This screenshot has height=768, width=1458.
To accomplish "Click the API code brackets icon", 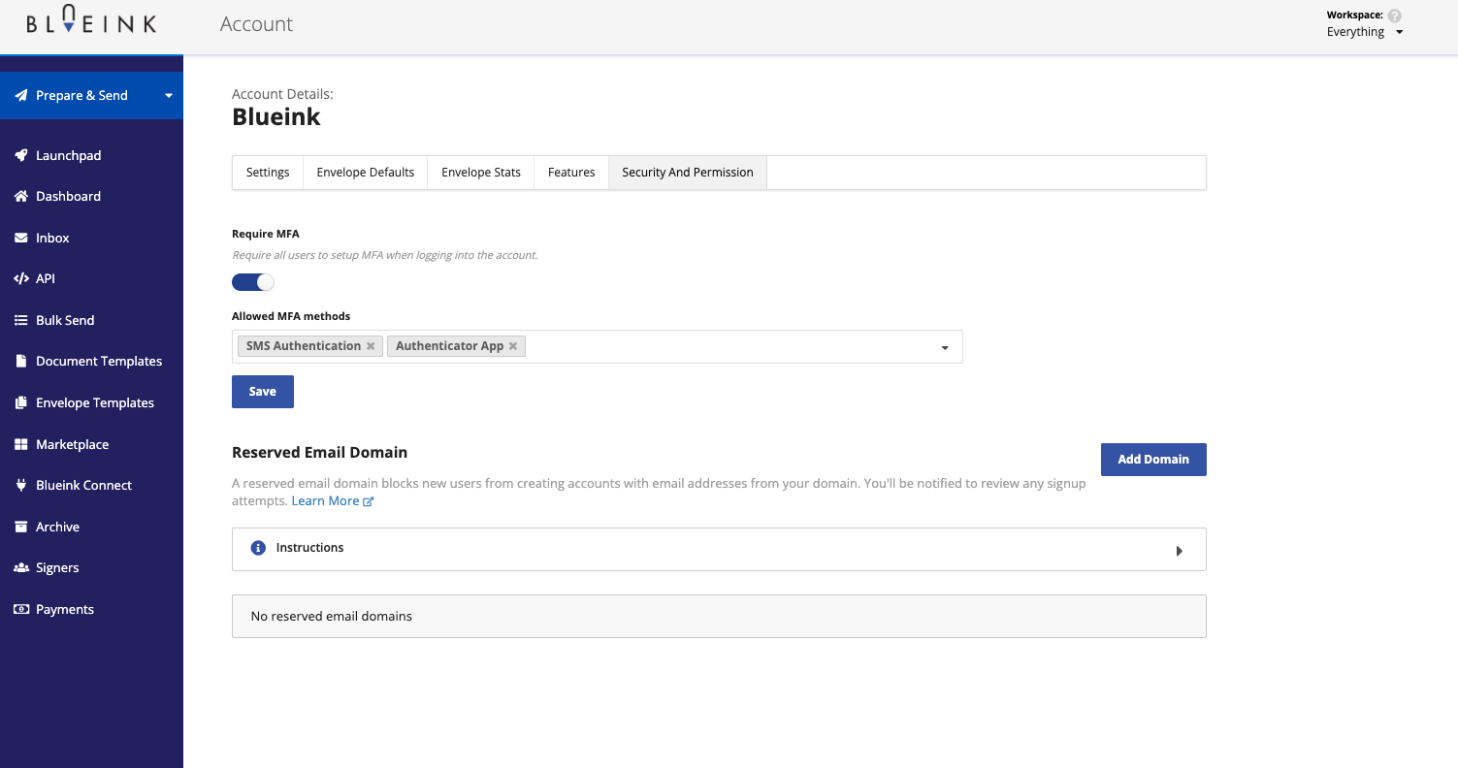I will 21,278.
